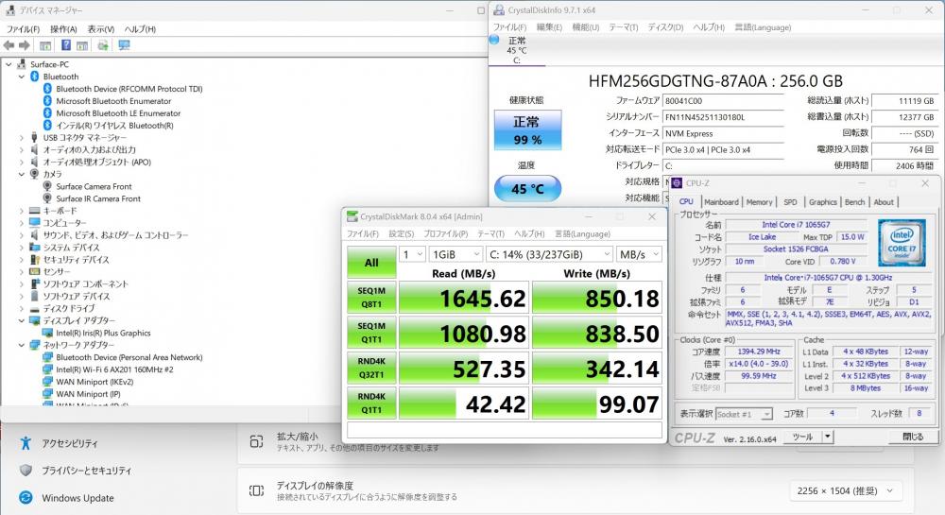Expand the キーボード device category
The height and width of the screenshot is (515, 945).
(x=22, y=211)
